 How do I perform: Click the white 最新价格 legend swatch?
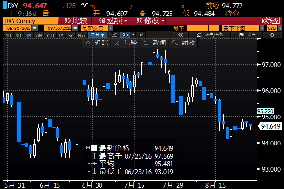tap(94, 148)
